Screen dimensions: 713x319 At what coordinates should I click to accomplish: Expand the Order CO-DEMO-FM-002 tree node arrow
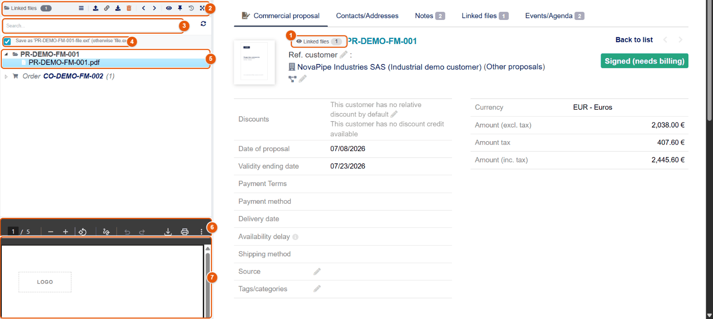(x=6, y=76)
